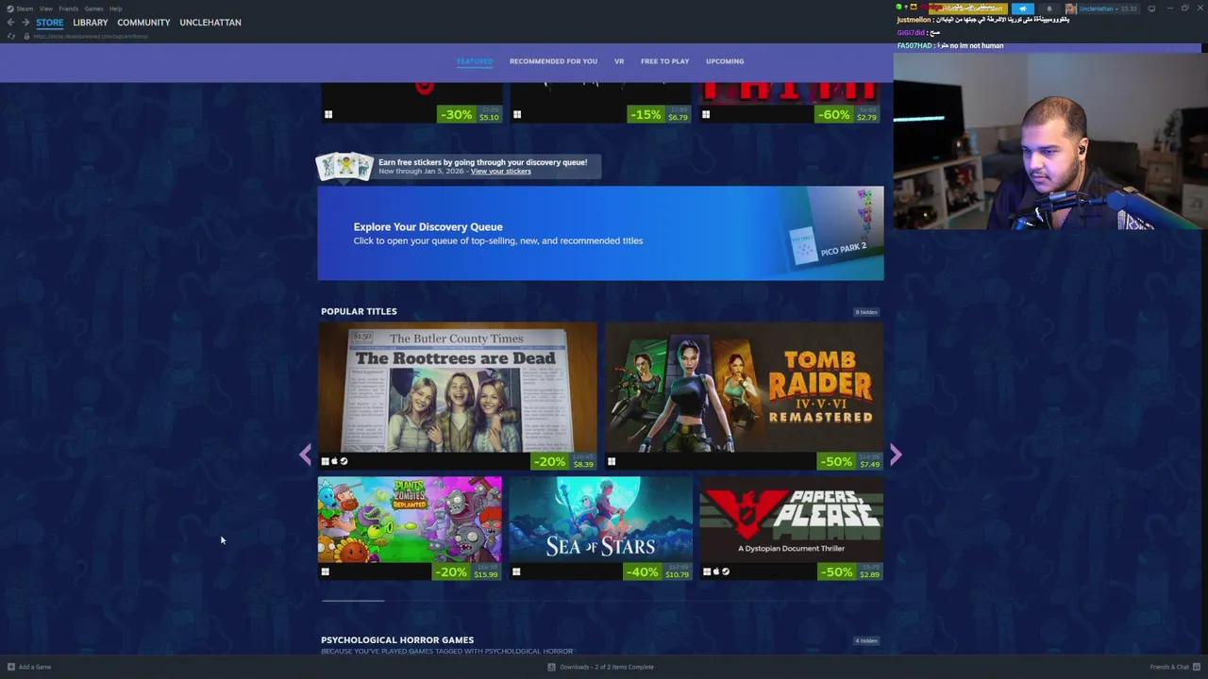
Task: Open the Friends menu
Action: 68,8
